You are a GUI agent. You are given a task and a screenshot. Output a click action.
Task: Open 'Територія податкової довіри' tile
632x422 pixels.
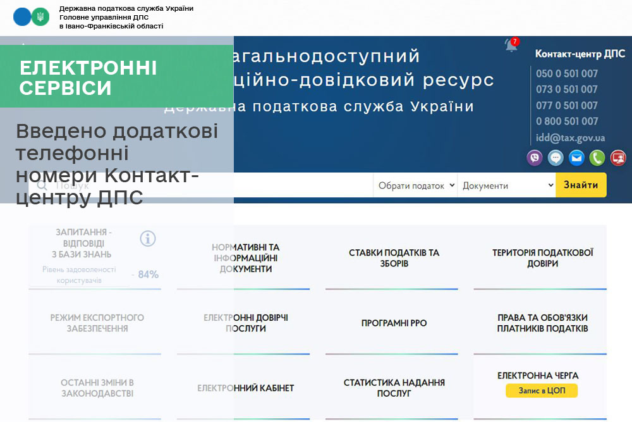(x=542, y=258)
